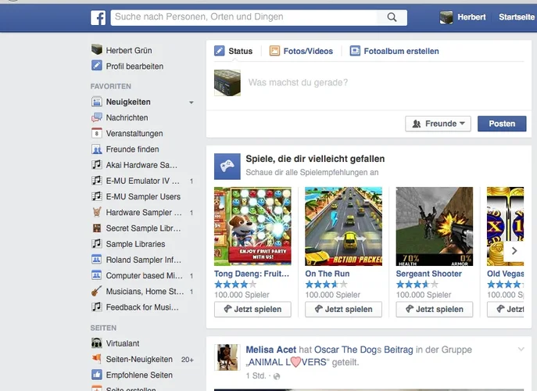
Task: Click the Fotos/Videos photo icon
Action: point(274,51)
